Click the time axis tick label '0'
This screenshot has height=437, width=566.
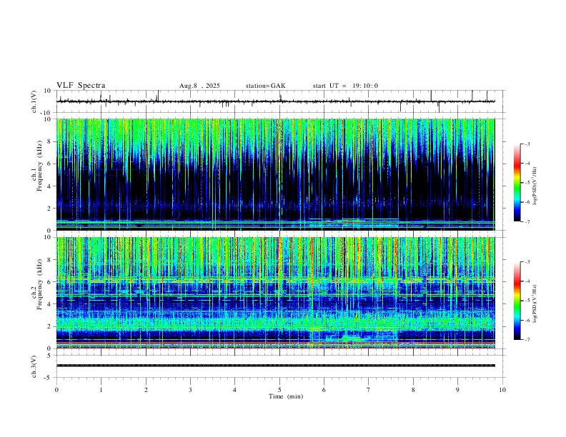(x=56, y=390)
